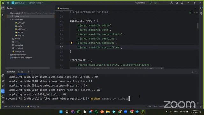Open the Git tool window icon
This screenshot has height=115, width=204.
[x=3, y=102]
